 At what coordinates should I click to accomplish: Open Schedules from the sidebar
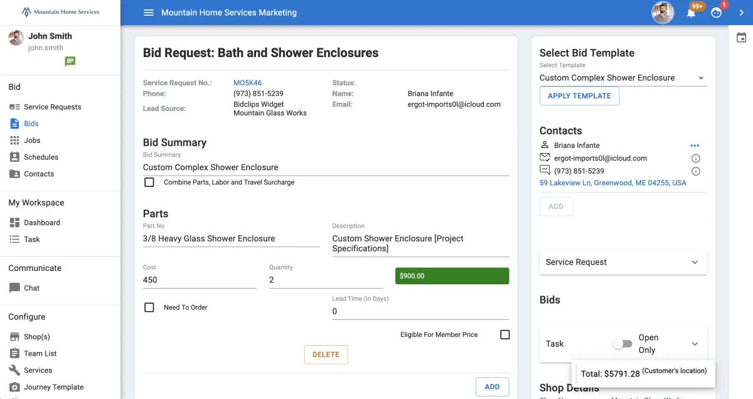(41, 157)
